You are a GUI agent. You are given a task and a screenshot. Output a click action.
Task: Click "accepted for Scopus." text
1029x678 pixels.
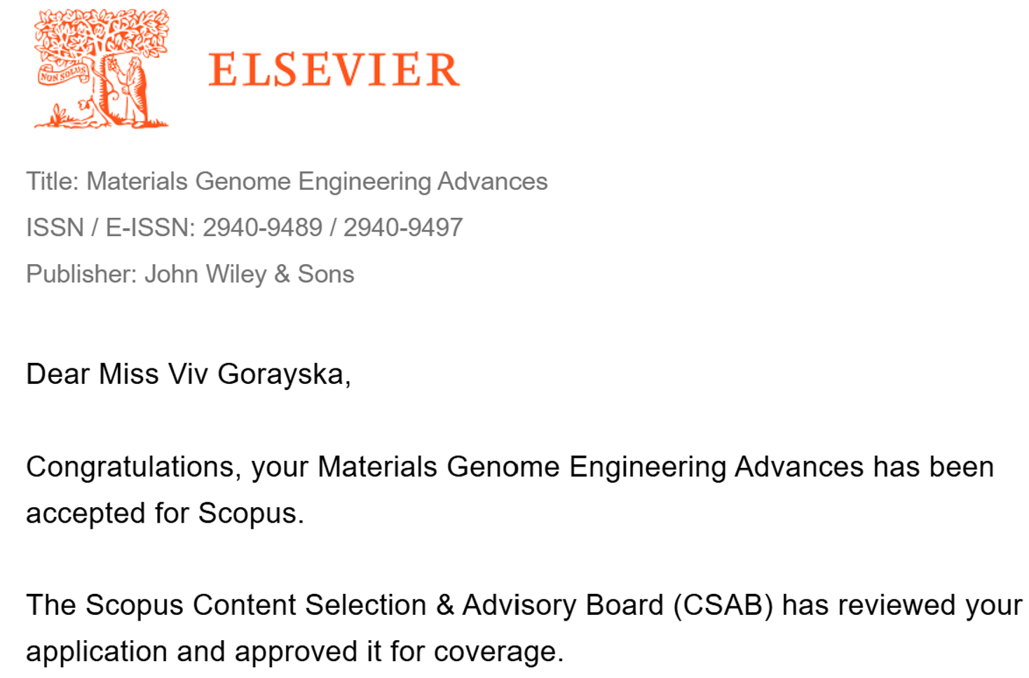pyautogui.click(x=165, y=513)
